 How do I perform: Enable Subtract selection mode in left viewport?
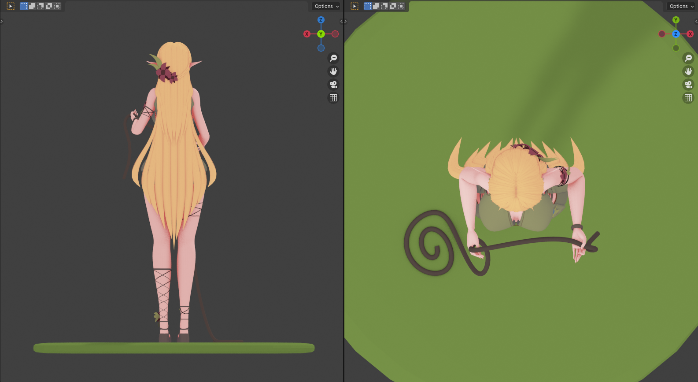coord(41,6)
